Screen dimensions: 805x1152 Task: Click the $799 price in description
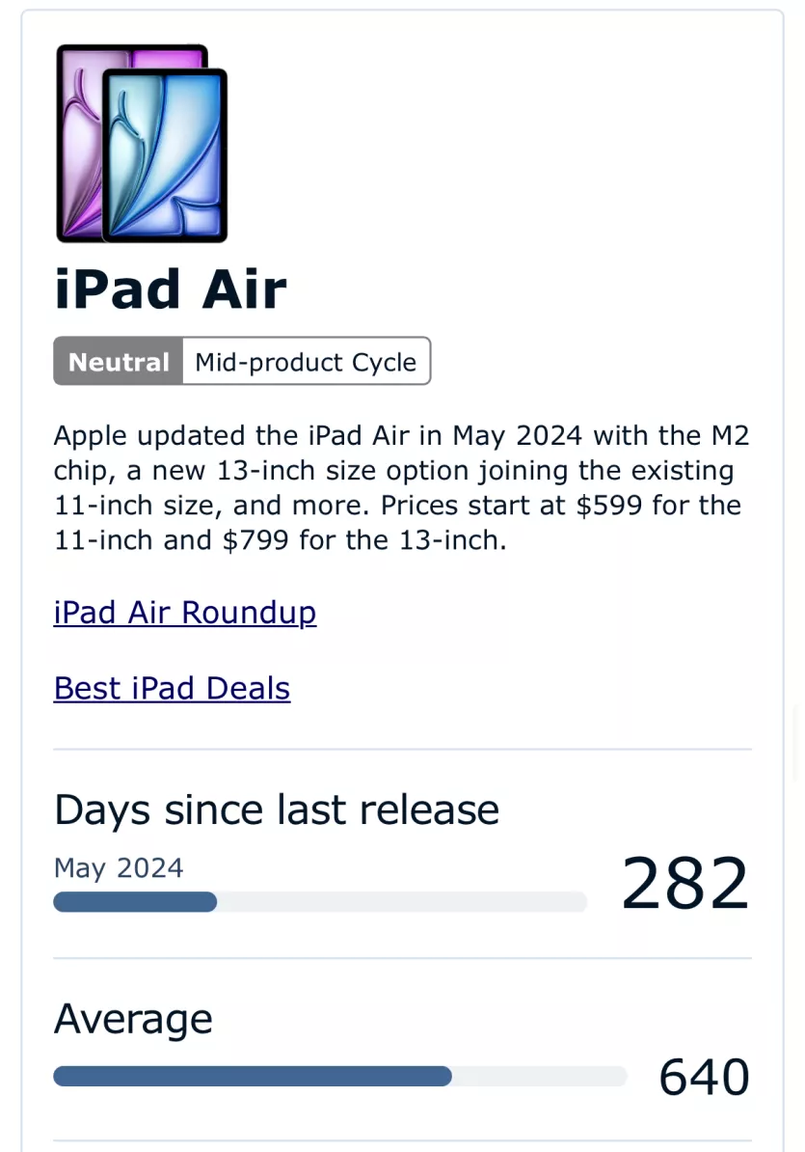point(255,540)
